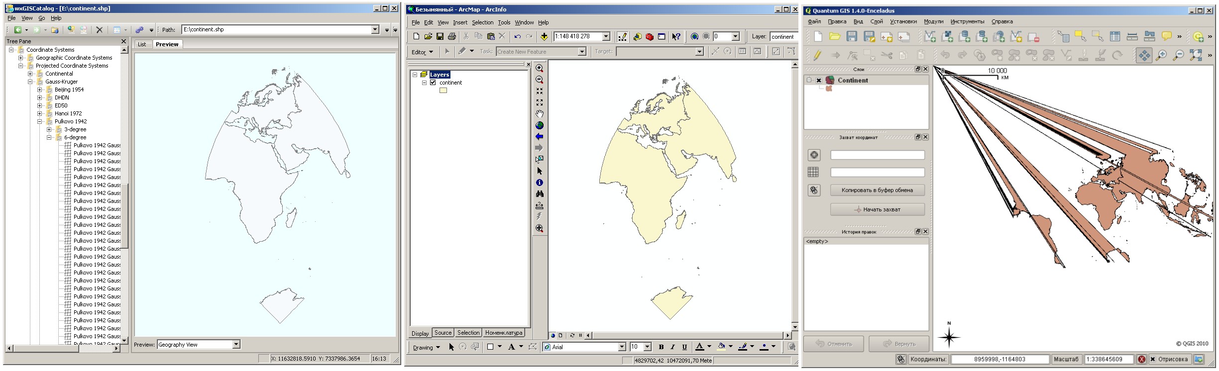Click the coordinates field in QGIS status bar
1219x371 pixels.
pyautogui.click(x=999, y=359)
